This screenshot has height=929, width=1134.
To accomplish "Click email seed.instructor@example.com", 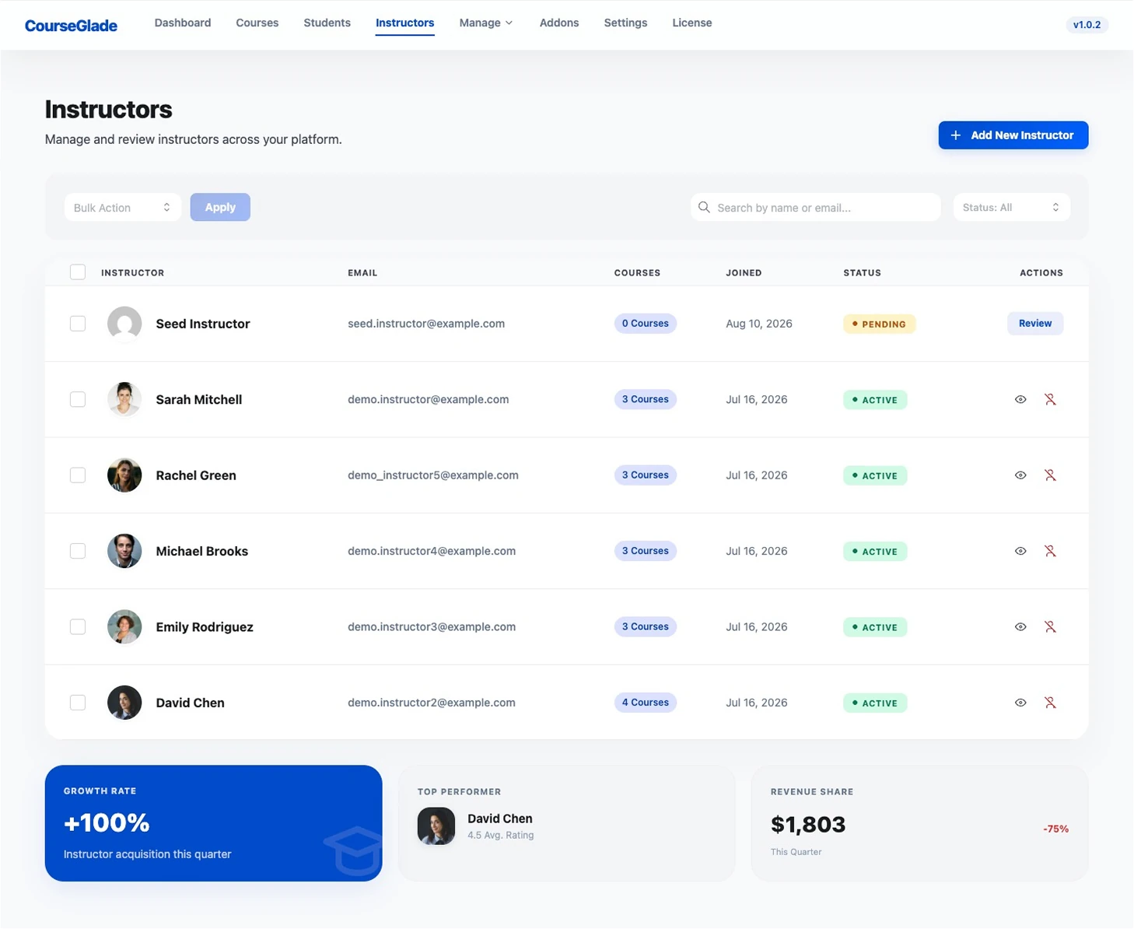I will 426,324.
